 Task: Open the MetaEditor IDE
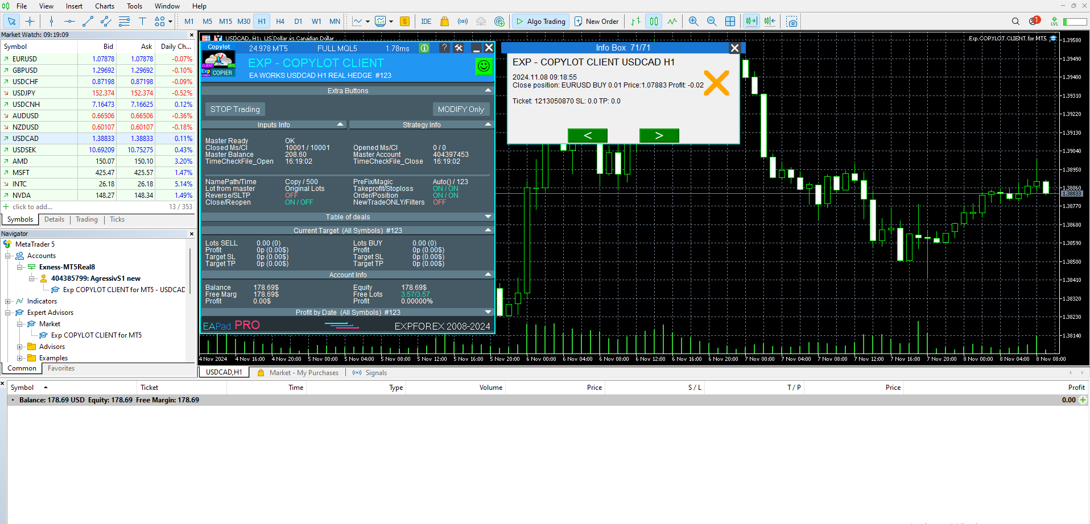click(426, 22)
